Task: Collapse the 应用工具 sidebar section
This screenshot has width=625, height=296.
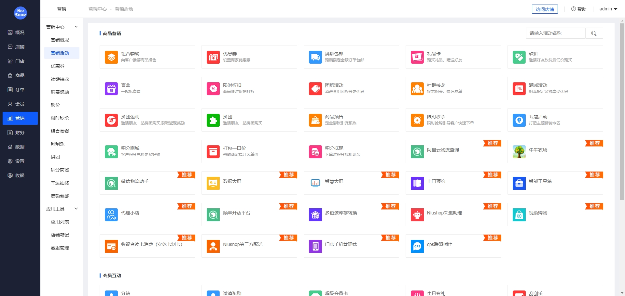Action: pos(76,209)
